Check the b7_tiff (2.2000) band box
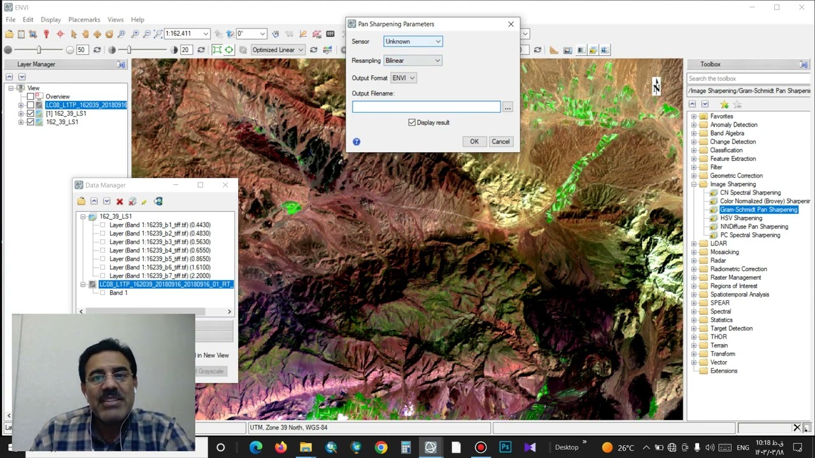 (103, 276)
